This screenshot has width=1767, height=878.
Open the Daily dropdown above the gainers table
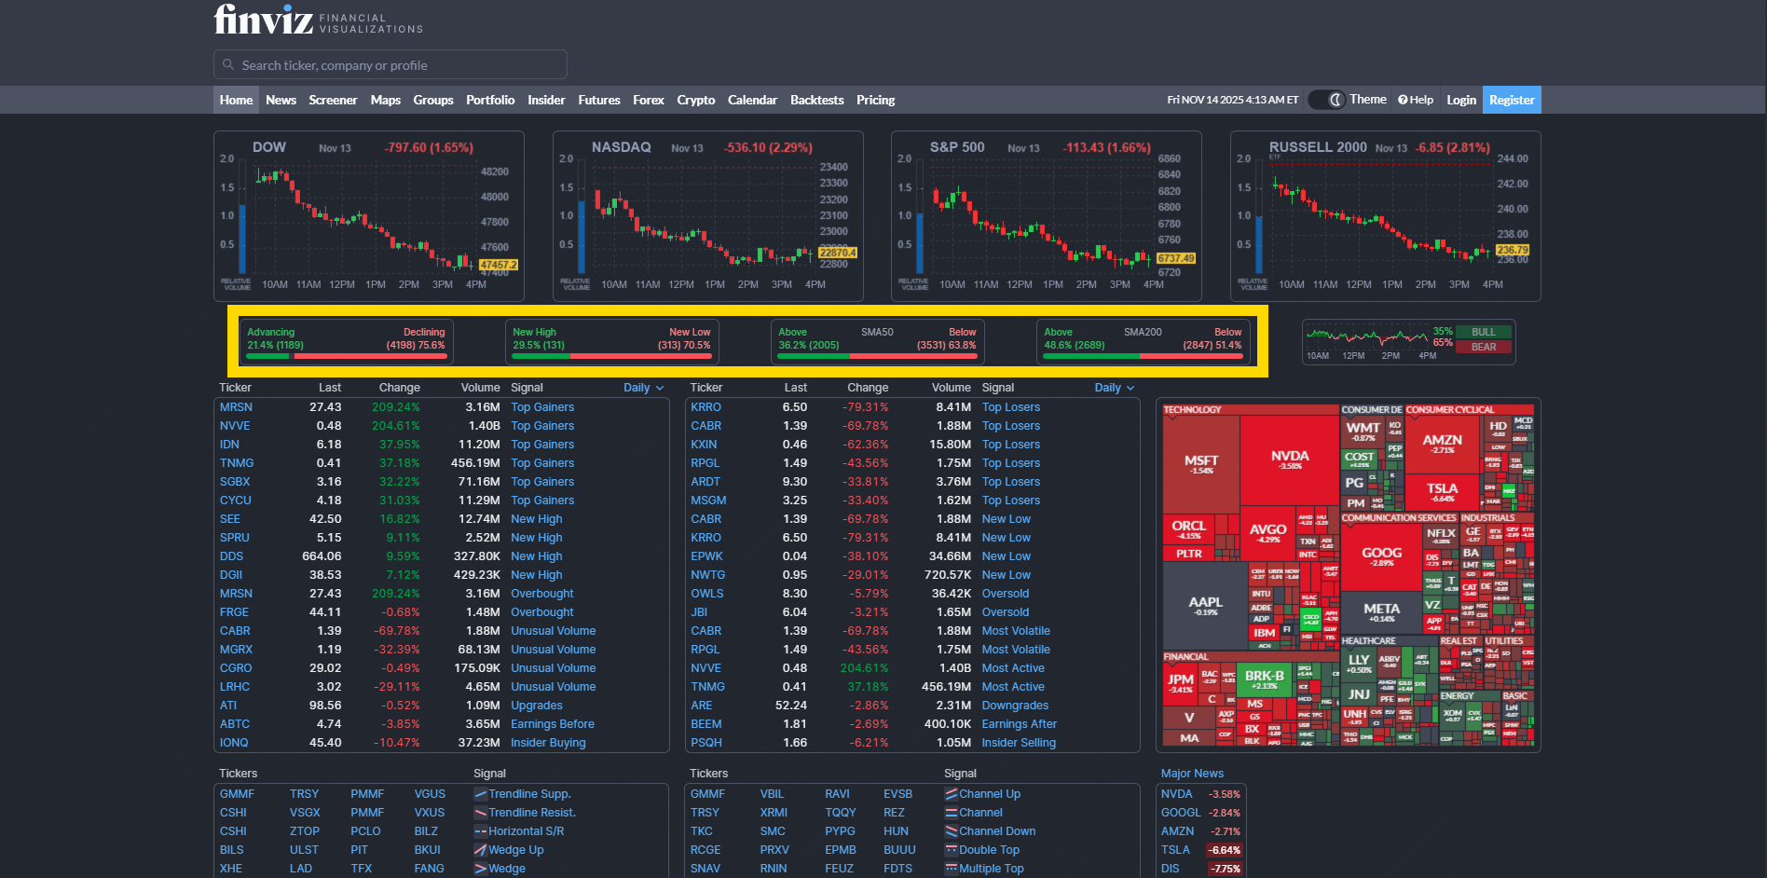point(643,388)
